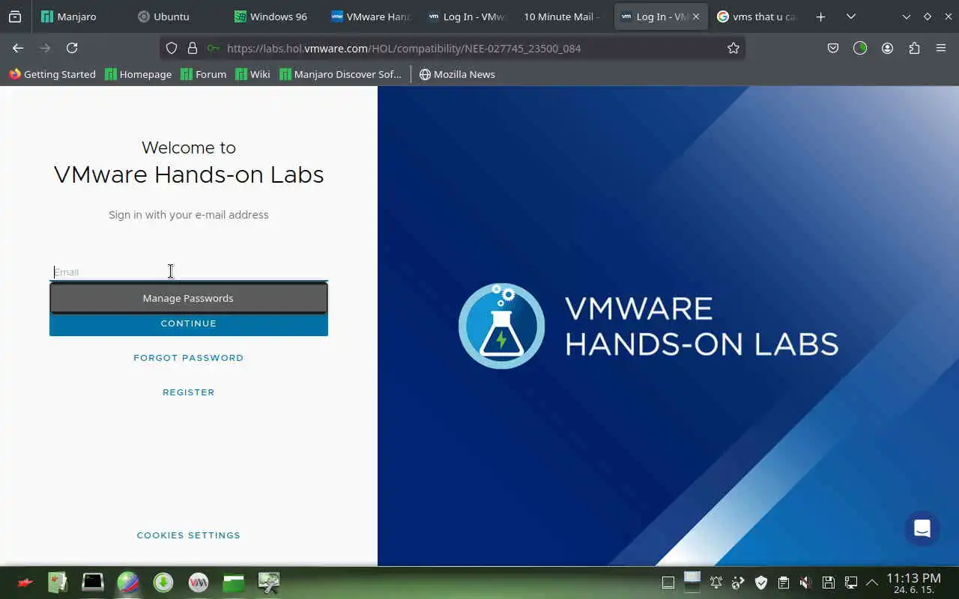The width and height of the screenshot is (959, 599).
Task: Expand hidden system tray icons with the up arrow
Action: (x=872, y=583)
